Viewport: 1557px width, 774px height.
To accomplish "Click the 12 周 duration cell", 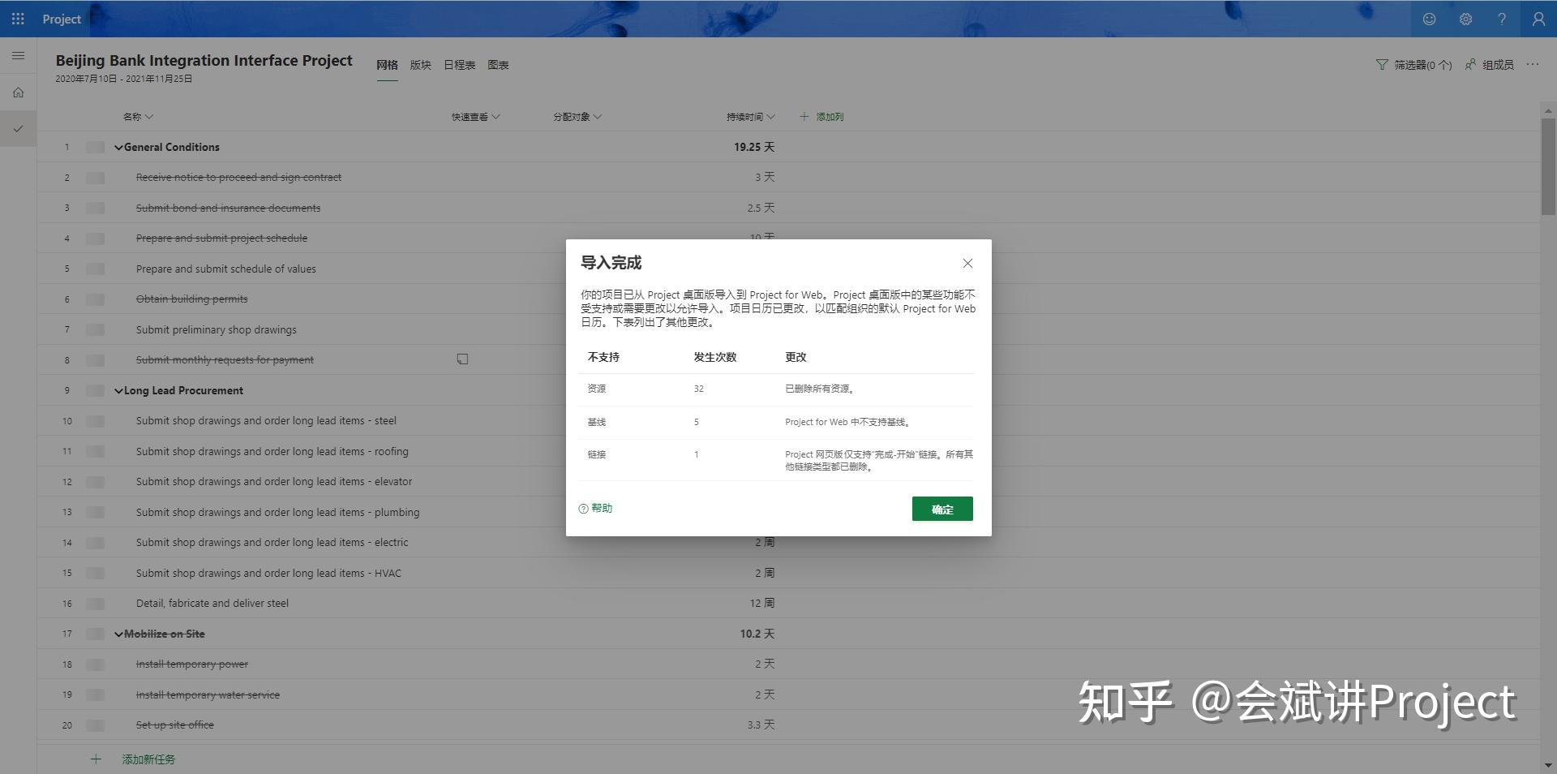I will pos(762,604).
